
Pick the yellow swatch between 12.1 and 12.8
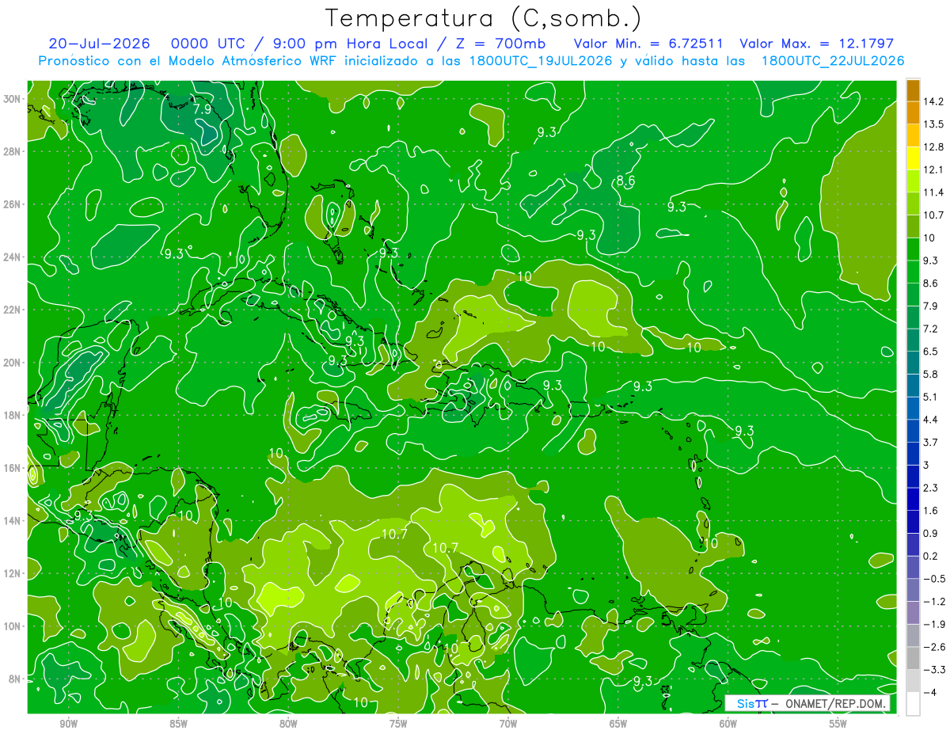tap(913, 158)
